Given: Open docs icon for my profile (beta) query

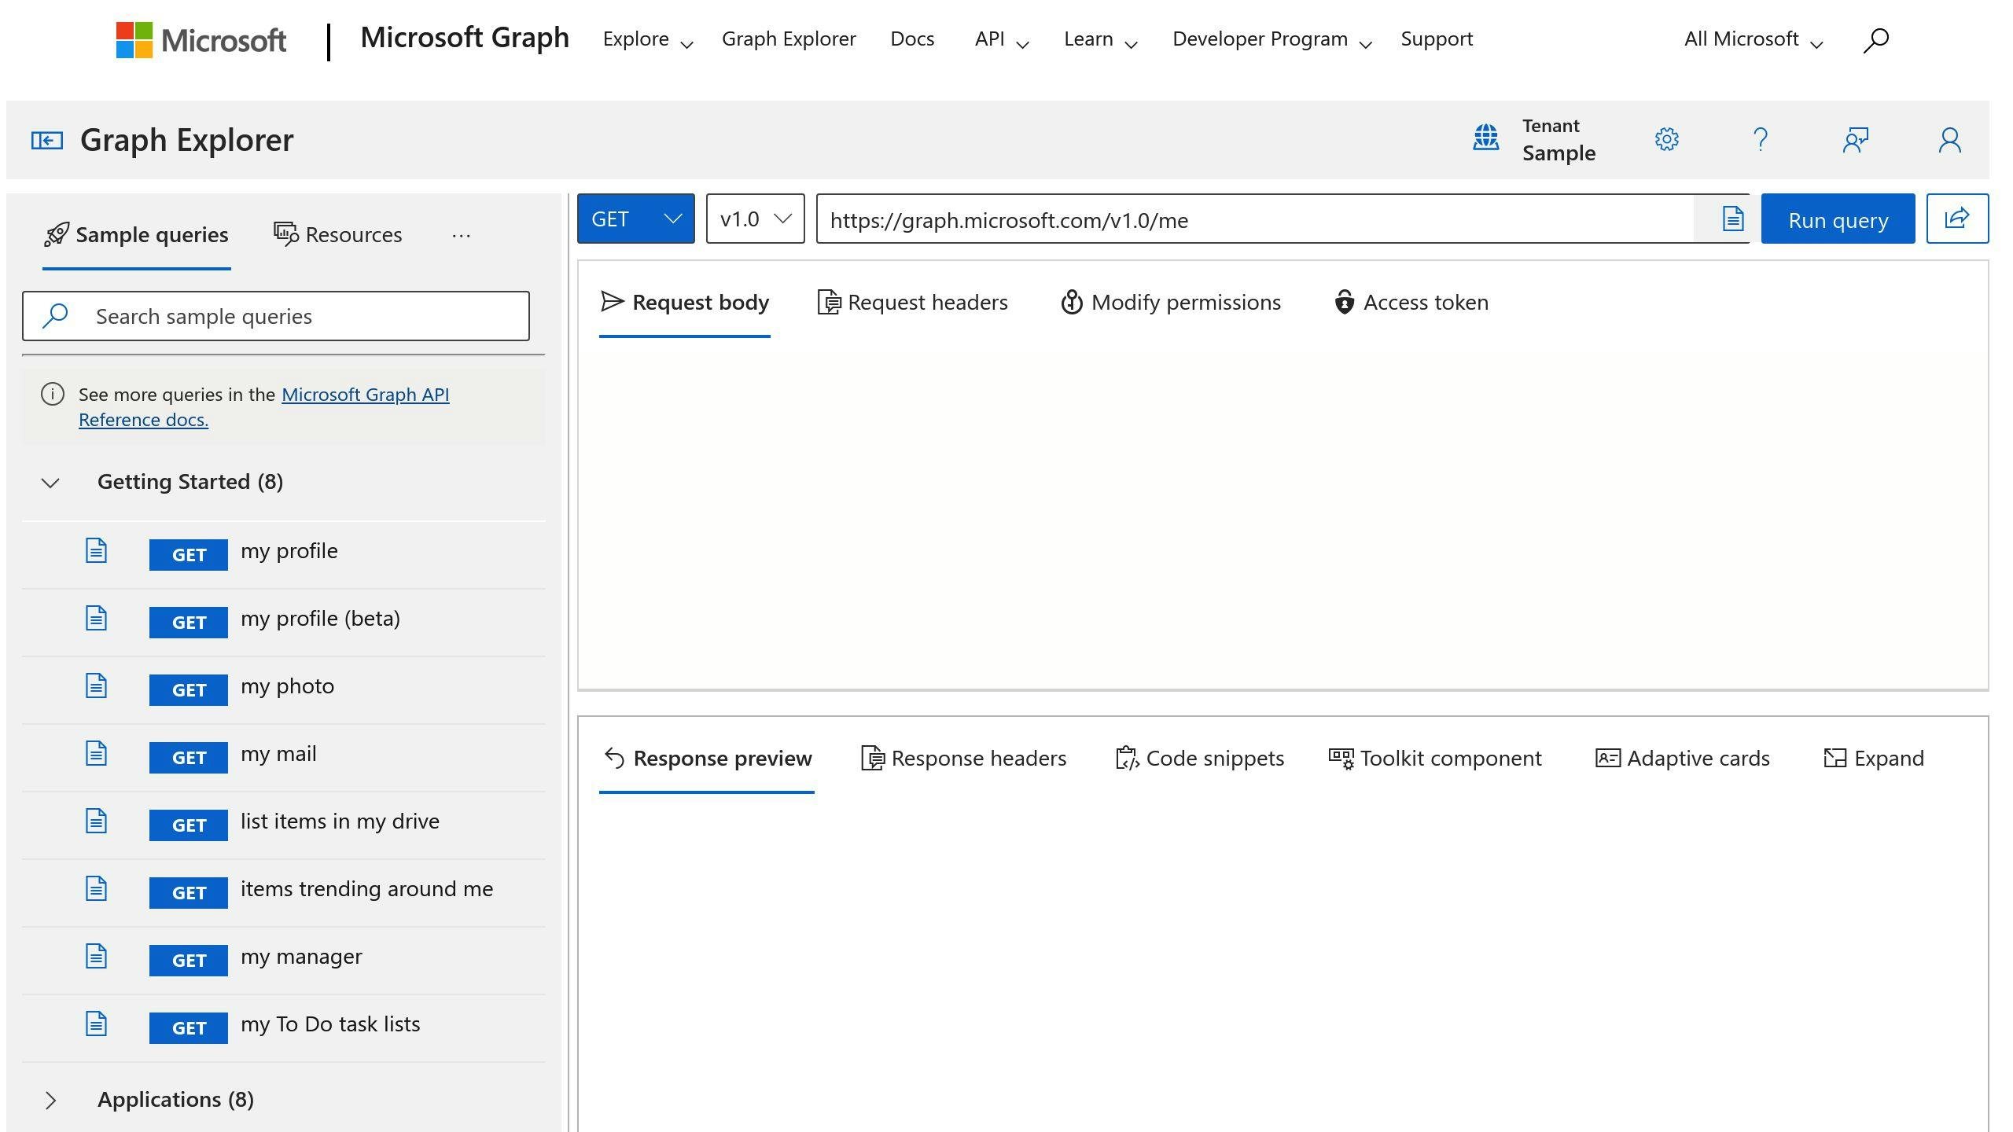Looking at the screenshot, I should [96, 618].
